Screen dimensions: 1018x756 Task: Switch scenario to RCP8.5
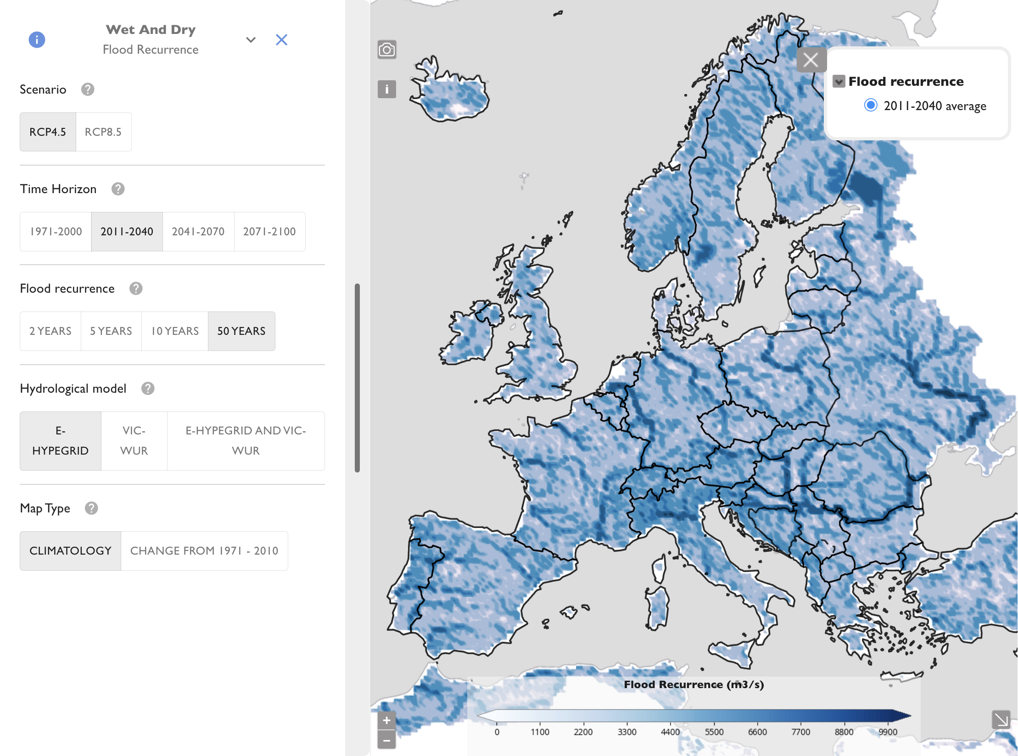pos(103,132)
